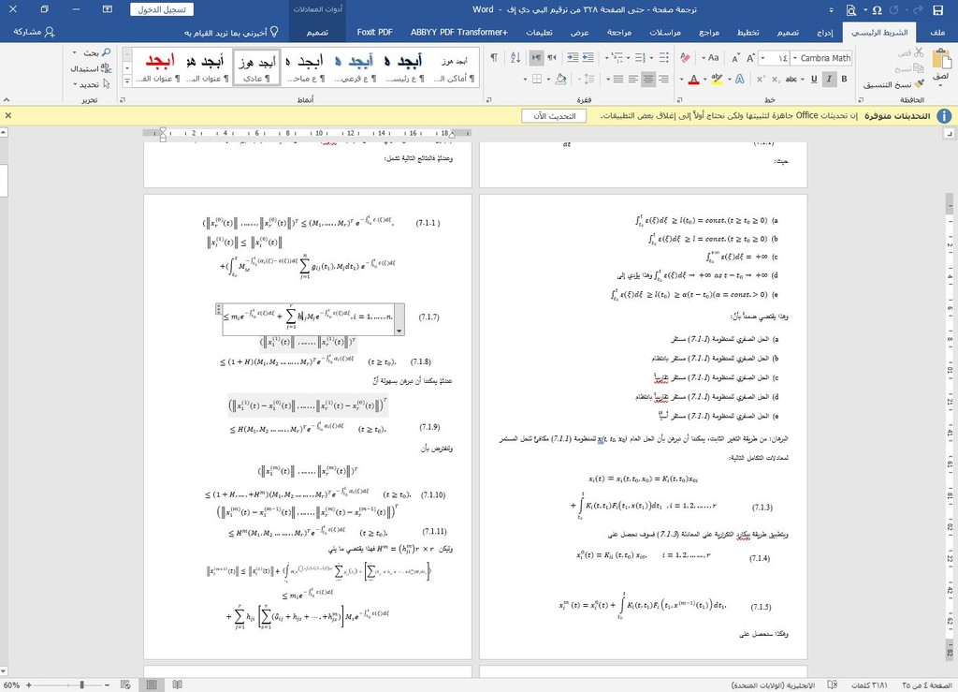Toggle Justify paragraph alignment

(x=618, y=79)
